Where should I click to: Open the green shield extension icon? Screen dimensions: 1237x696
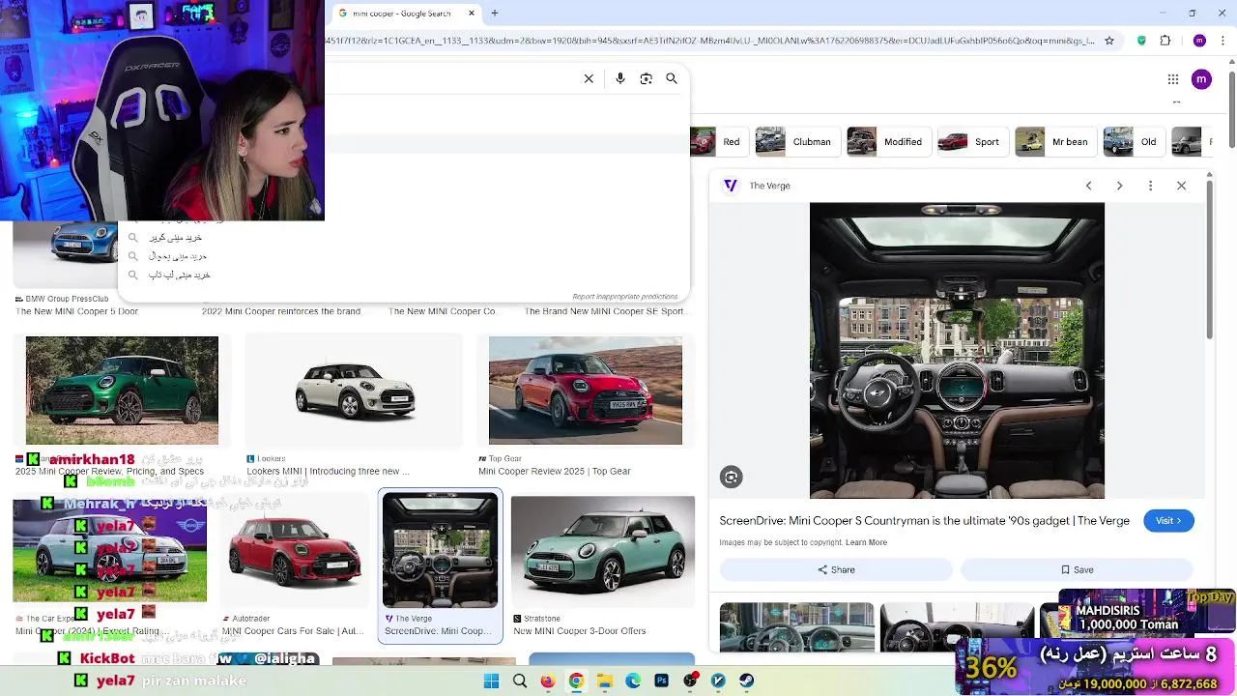pyautogui.click(x=1141, y=41)
